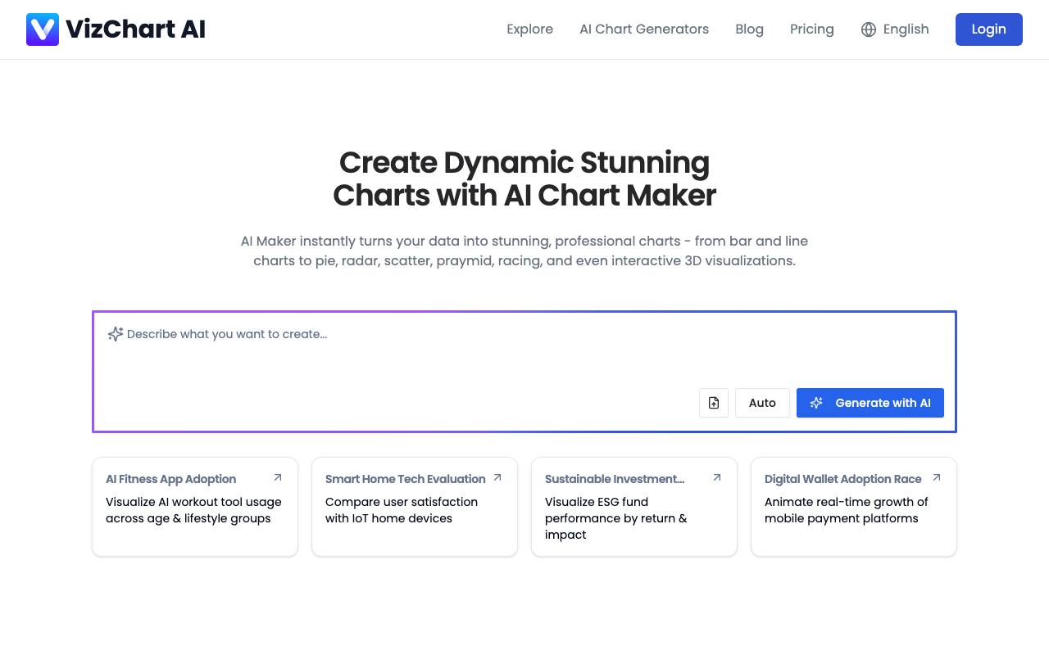Click the globe language icon

point(869,29)
